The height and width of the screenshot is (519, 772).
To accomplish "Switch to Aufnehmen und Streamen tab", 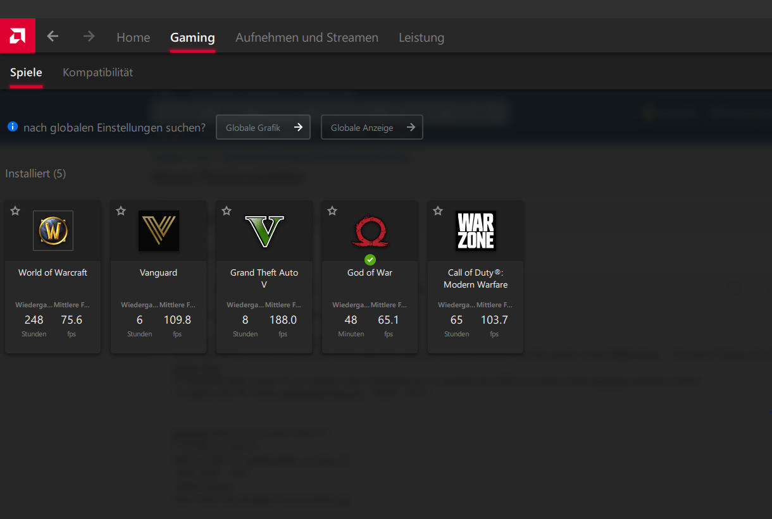I will click(307, 38).
